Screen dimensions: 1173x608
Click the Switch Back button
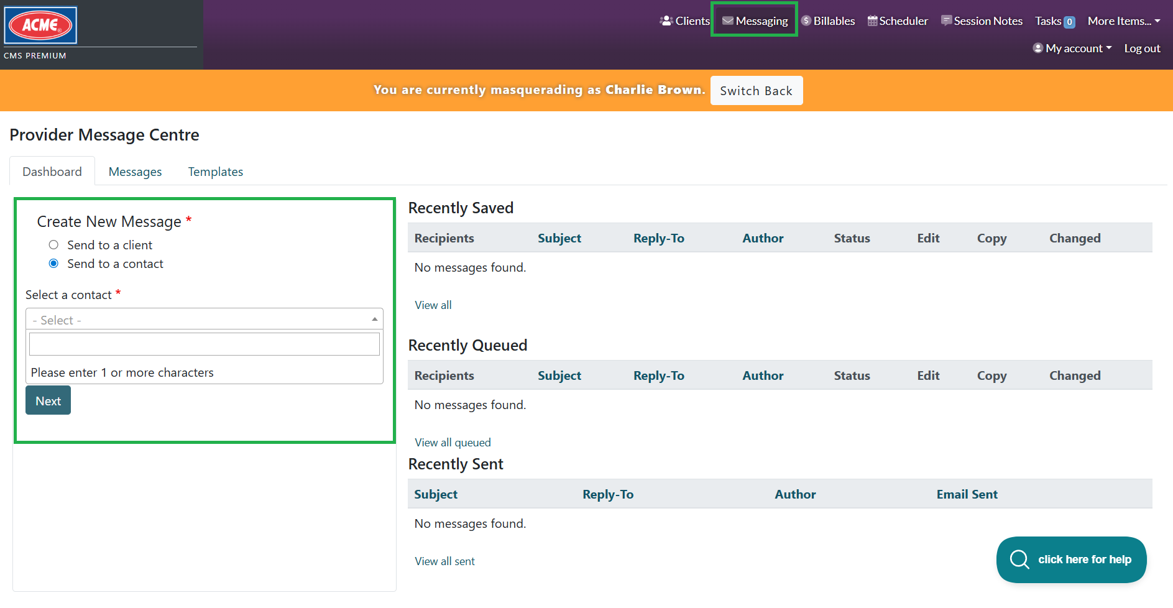coord(757,91)
